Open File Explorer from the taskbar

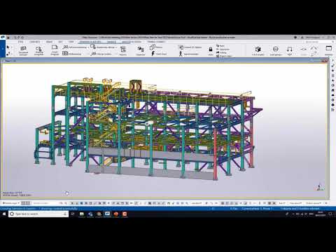(82, 213)
